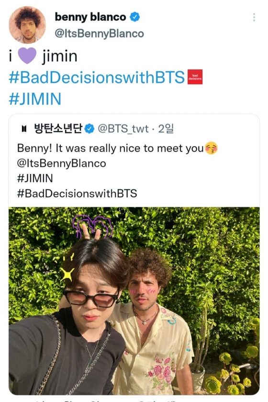This screenshot has width=268, height=402.
Task: Open BTS logo avatar in quoted tweet
Action: 24,128
